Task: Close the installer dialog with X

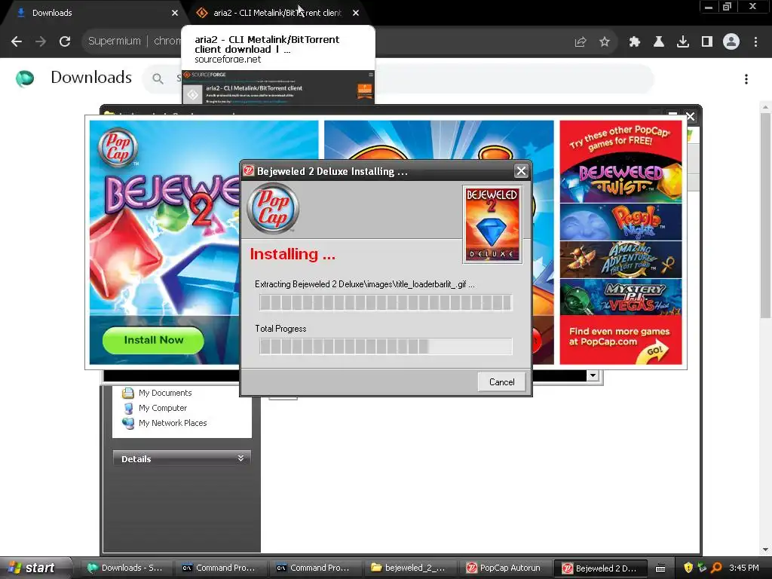Action: point(521,171)
